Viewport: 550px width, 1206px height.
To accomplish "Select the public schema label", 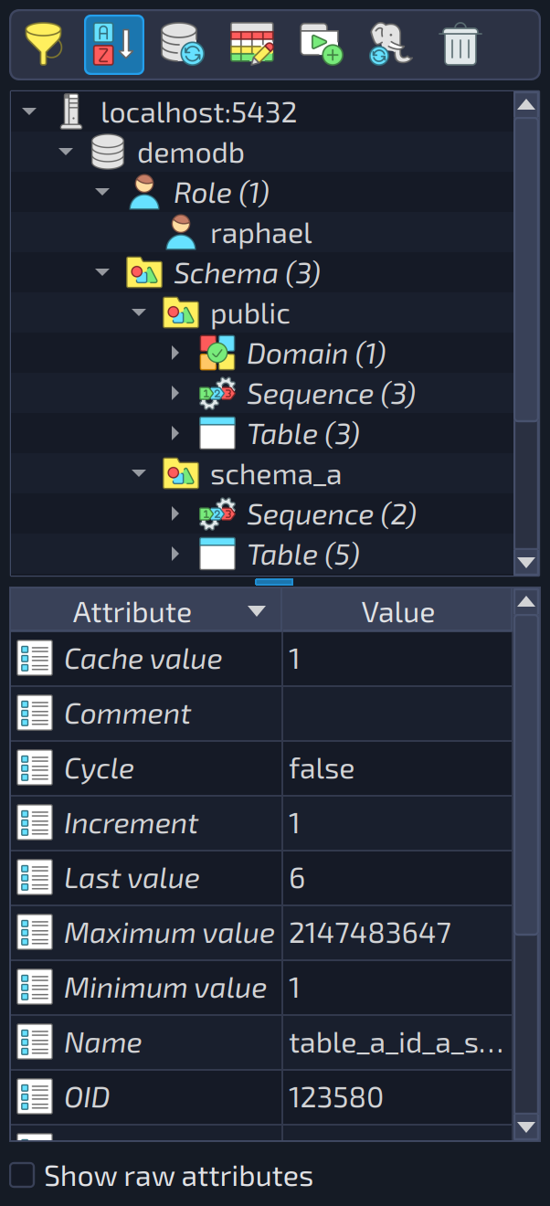I will pyautogui.click(x=250, y=314).
